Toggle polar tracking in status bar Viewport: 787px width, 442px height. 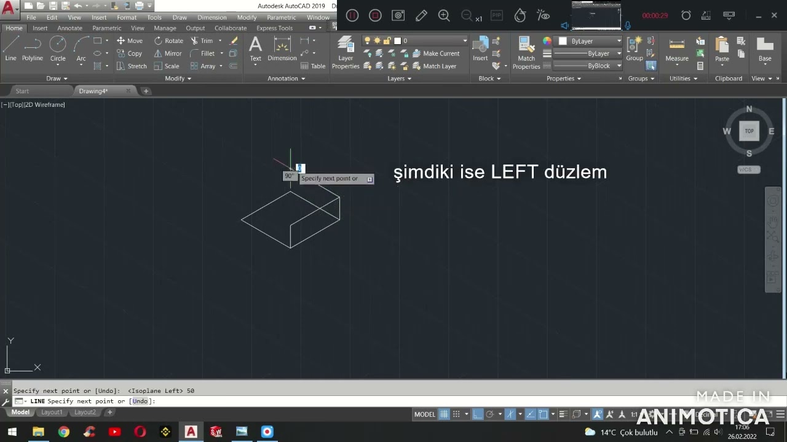[x=490, y=414]
